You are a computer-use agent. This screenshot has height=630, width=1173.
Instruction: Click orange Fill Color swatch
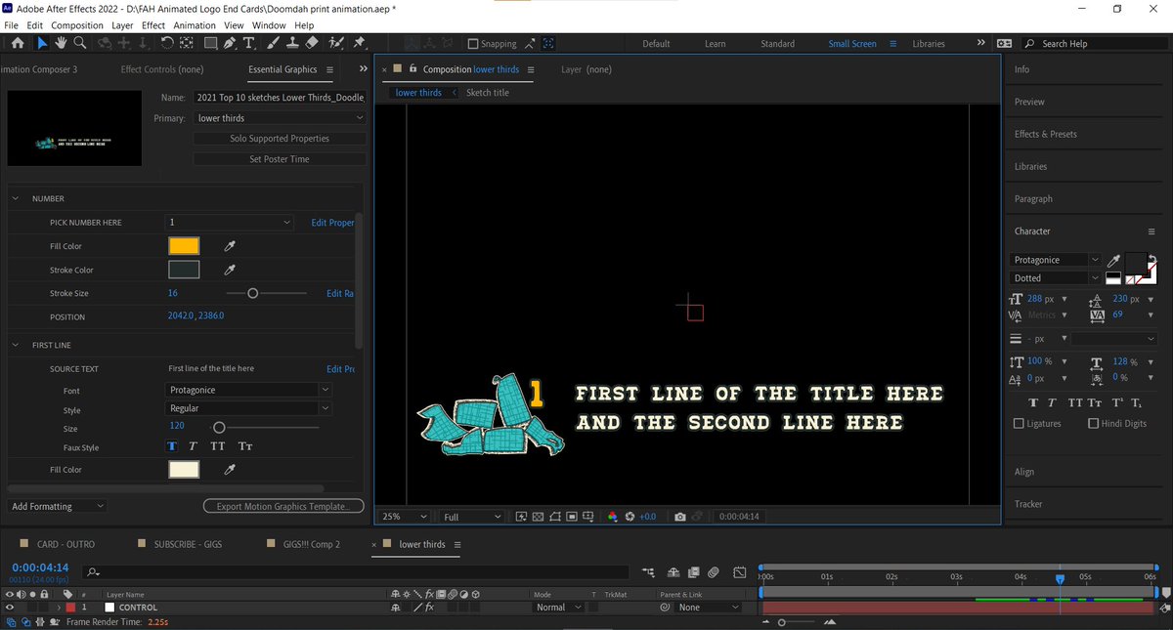click(184, 246)
